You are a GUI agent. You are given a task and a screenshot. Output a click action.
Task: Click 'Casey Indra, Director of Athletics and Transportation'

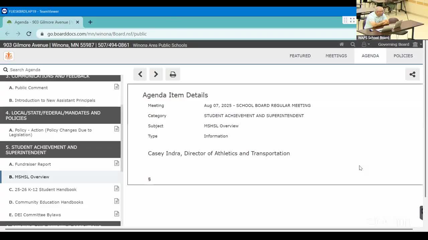219,153
